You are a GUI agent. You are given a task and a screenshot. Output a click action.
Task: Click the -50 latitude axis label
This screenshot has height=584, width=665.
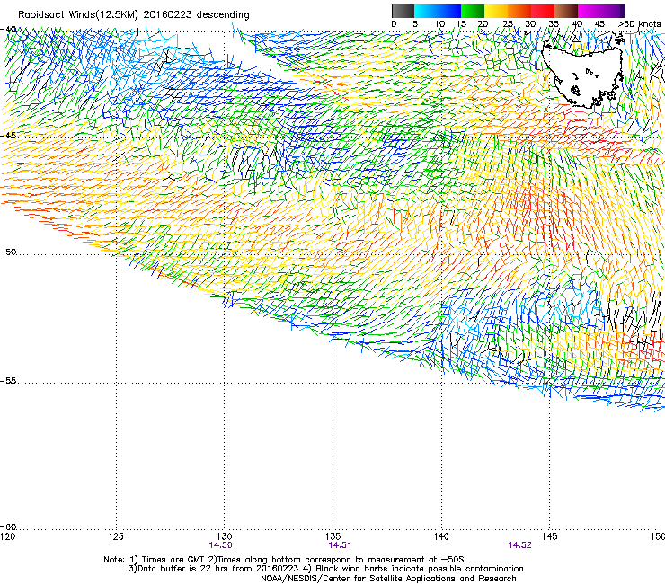click(x=8, y=252)
